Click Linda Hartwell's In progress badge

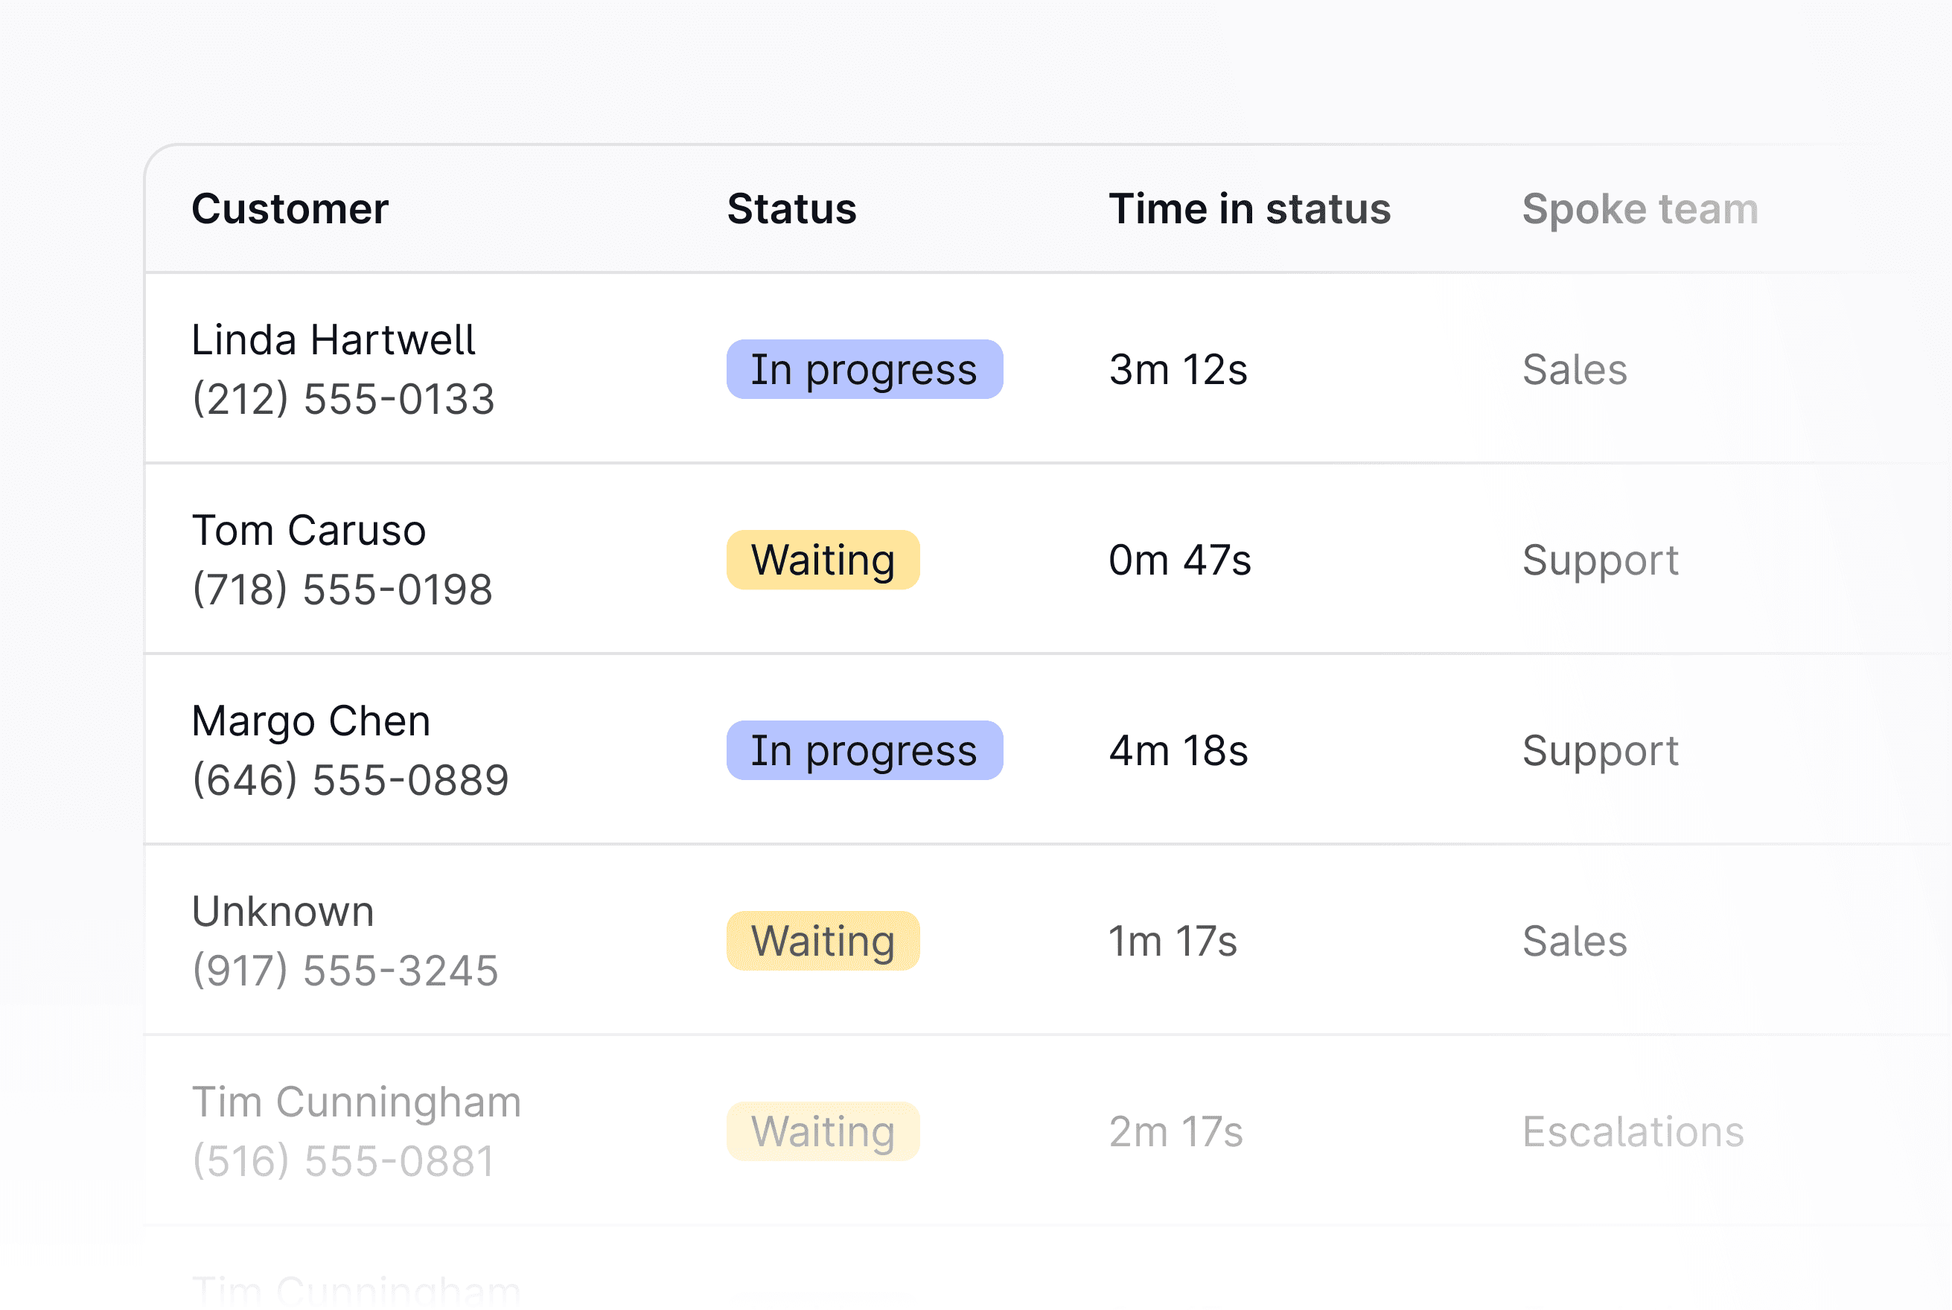(863, 369)
